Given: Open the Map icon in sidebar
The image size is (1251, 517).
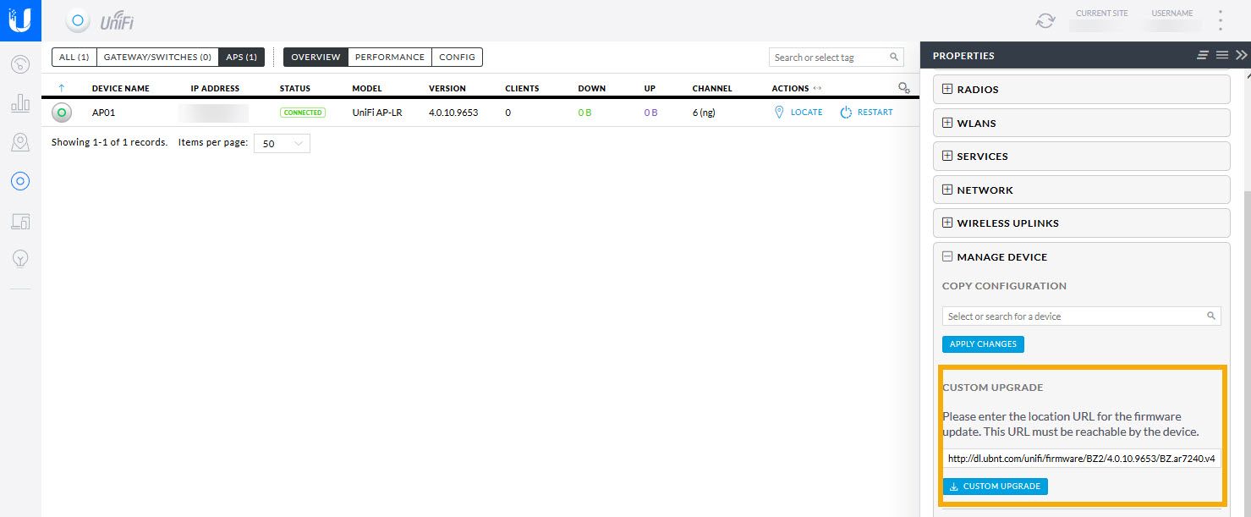Looking at the screenshot, I should (x=20, y=142).
